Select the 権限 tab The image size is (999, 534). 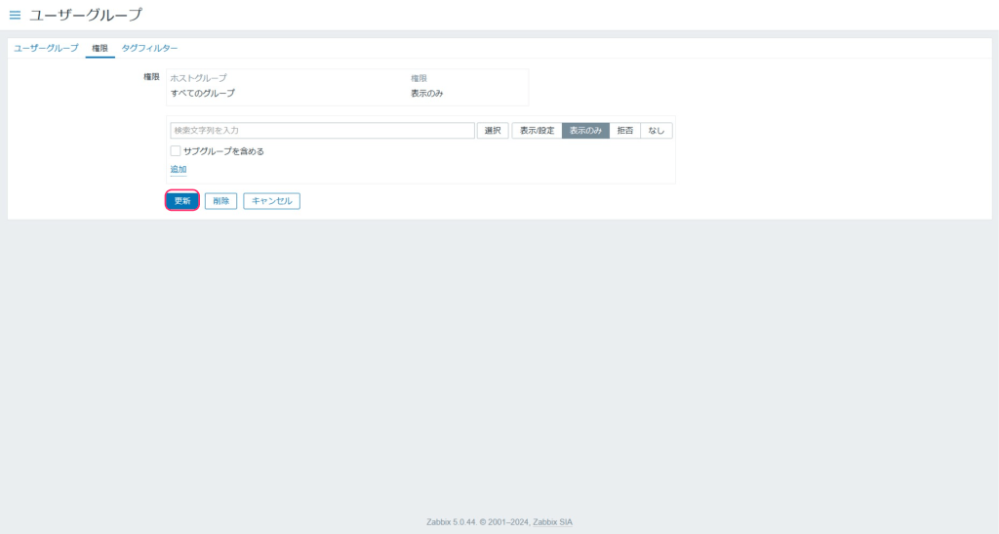click(x=100, y=48)
